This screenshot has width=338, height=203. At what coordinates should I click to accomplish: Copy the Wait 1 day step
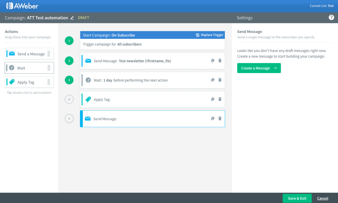[213, 80]
